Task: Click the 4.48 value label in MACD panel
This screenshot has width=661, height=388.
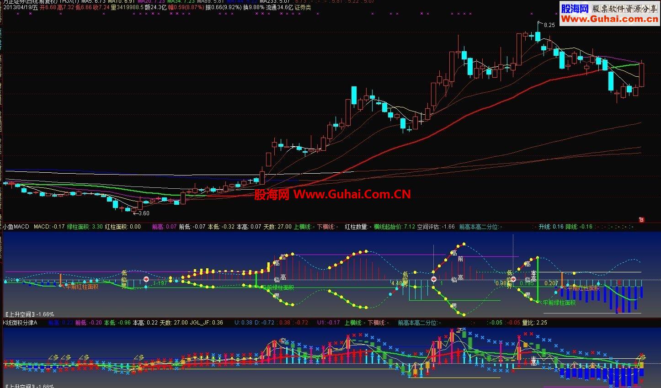Action: pos(397,283)
